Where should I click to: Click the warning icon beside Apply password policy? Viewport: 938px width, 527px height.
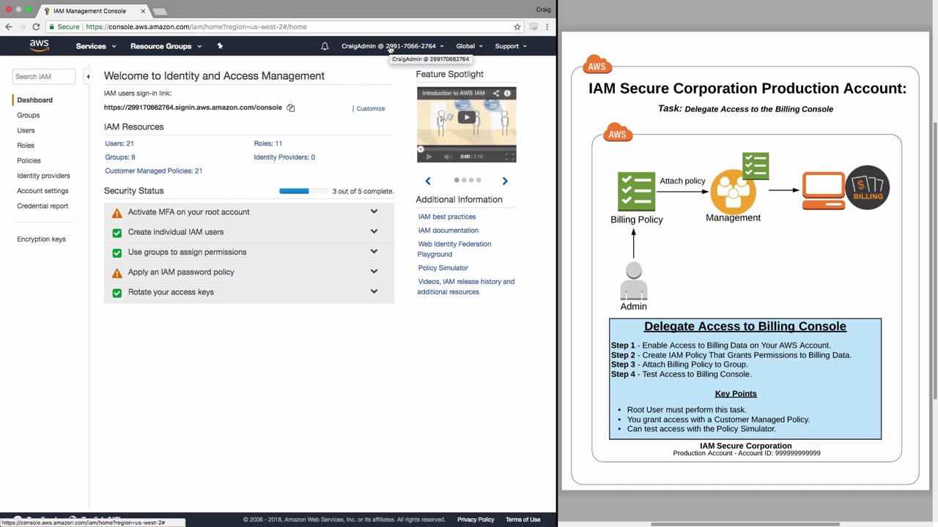coord(117,273)
